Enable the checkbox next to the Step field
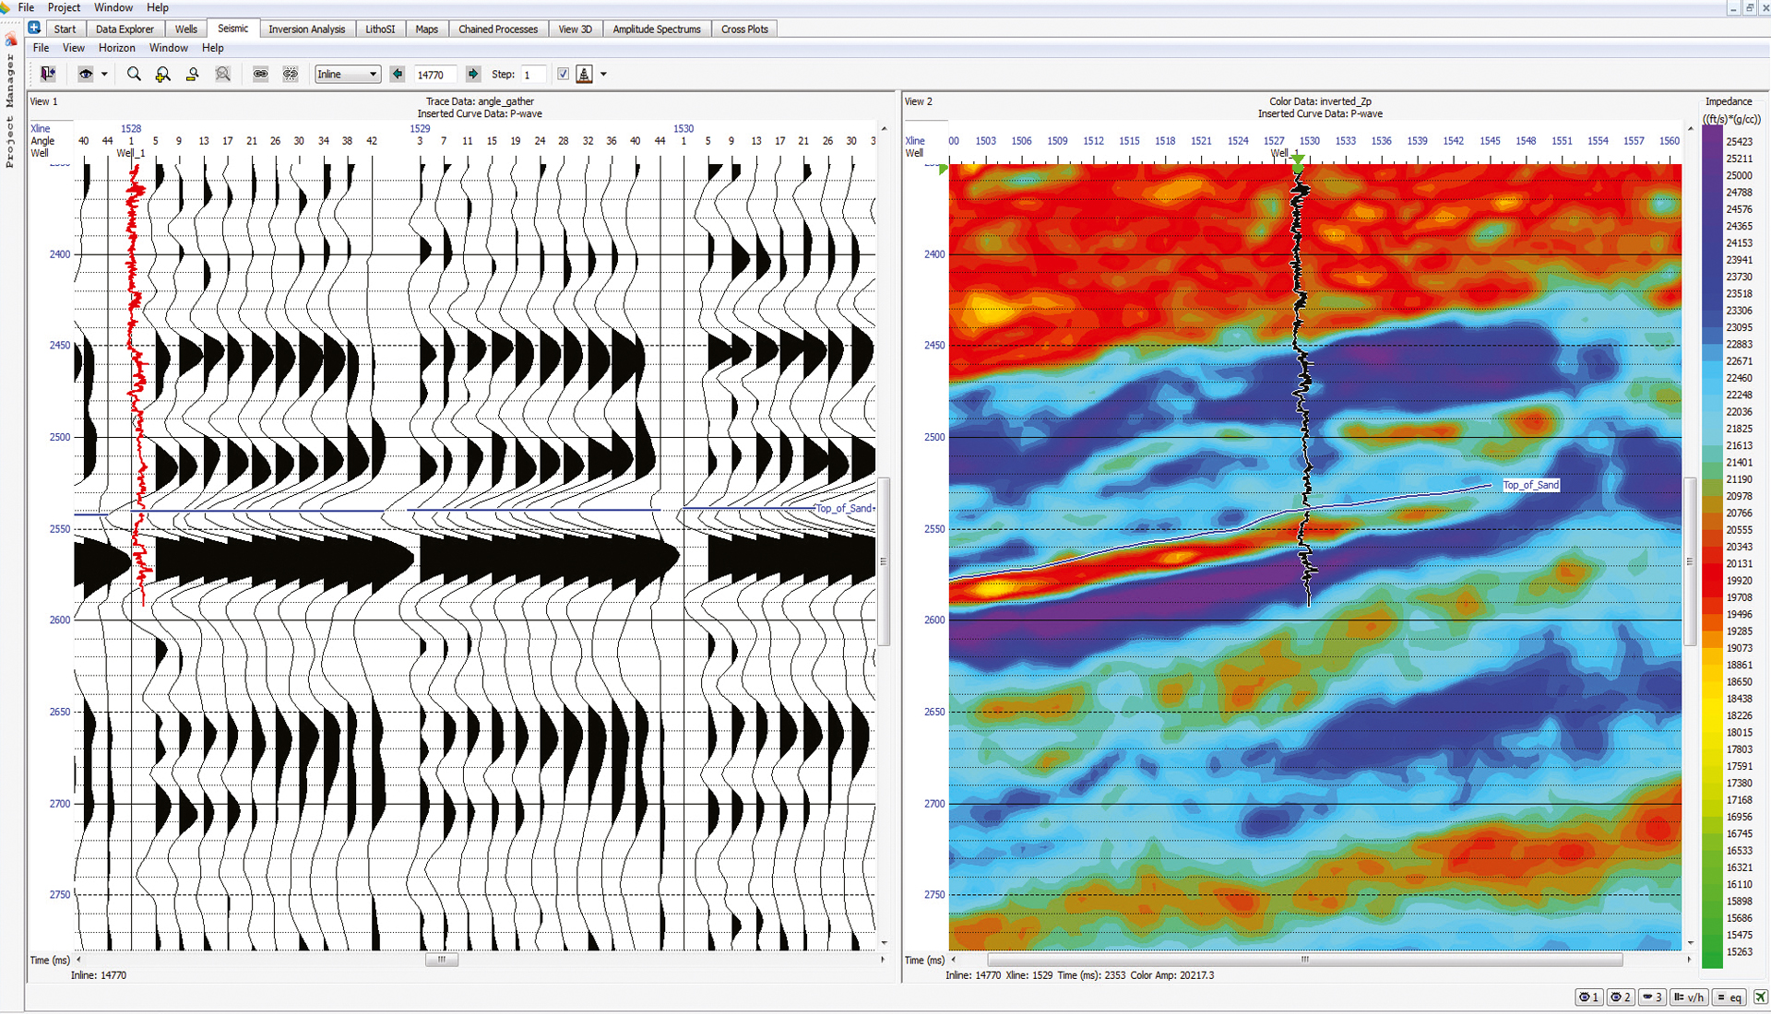The image size is (1771, 1014). pos(564,74)
